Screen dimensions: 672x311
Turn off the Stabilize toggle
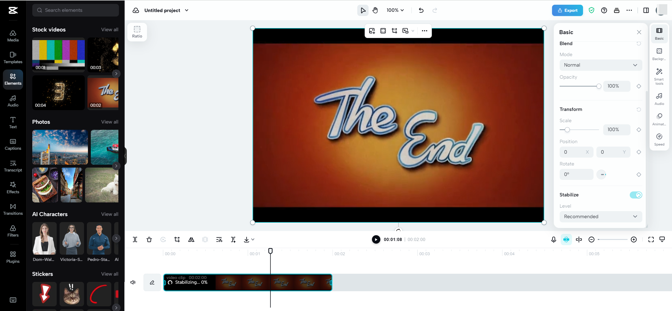click(x=636, y=195)
